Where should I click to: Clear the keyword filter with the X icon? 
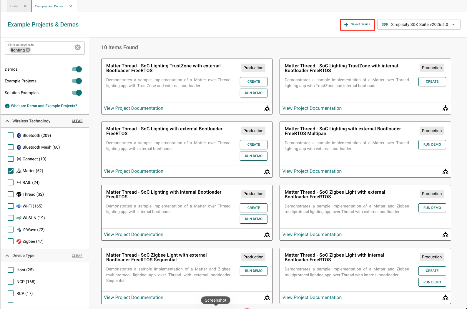click(78, 47)
